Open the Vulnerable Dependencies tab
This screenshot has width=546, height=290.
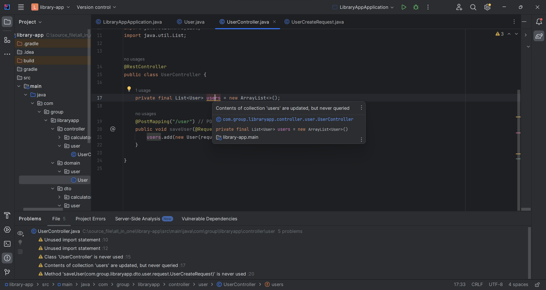209,219
